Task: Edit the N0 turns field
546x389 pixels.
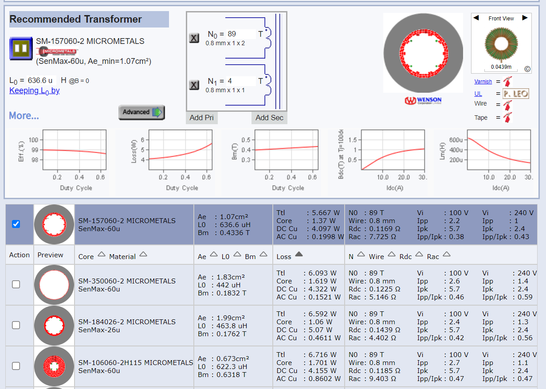Action: tap(241, 34)
